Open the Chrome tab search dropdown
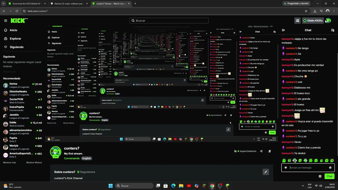Image resolution: width=338 pixels, height=190 pixels. coord(3,4)
